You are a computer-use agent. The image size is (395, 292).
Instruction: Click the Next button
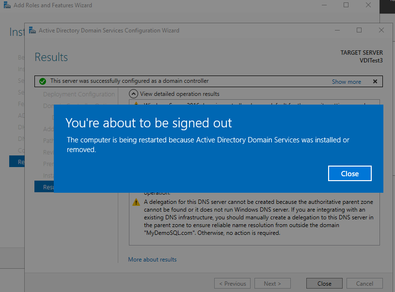[x=272, y=283]
